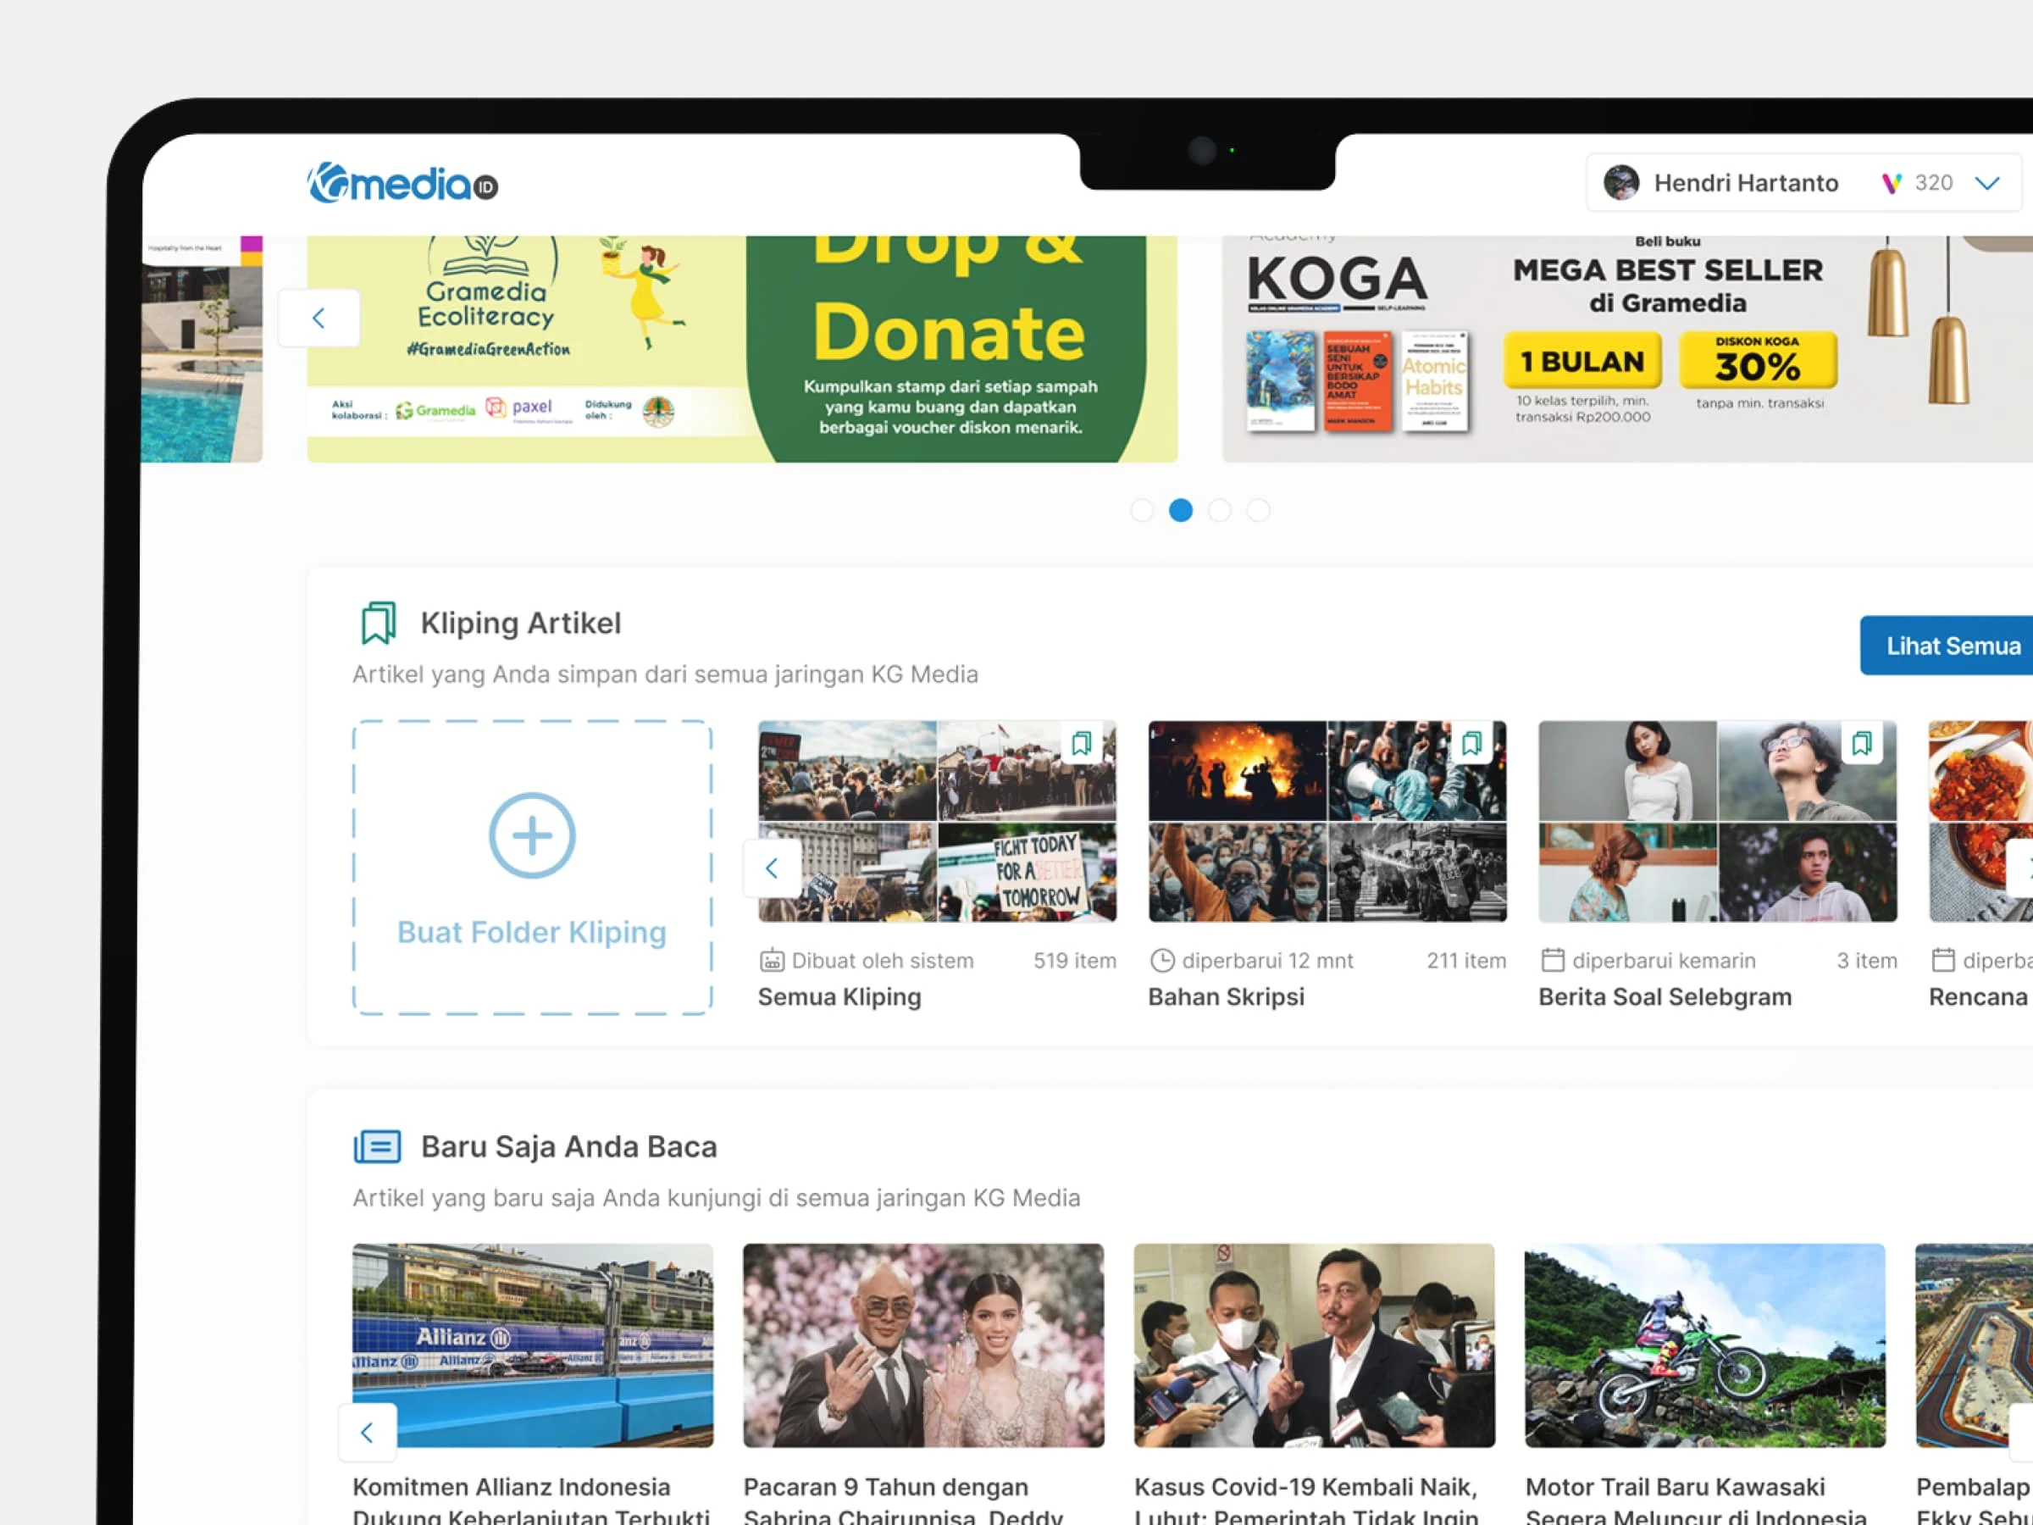
Task: Click 'Kliping Artikel' section heading
Action: click(x=521, y=624)
